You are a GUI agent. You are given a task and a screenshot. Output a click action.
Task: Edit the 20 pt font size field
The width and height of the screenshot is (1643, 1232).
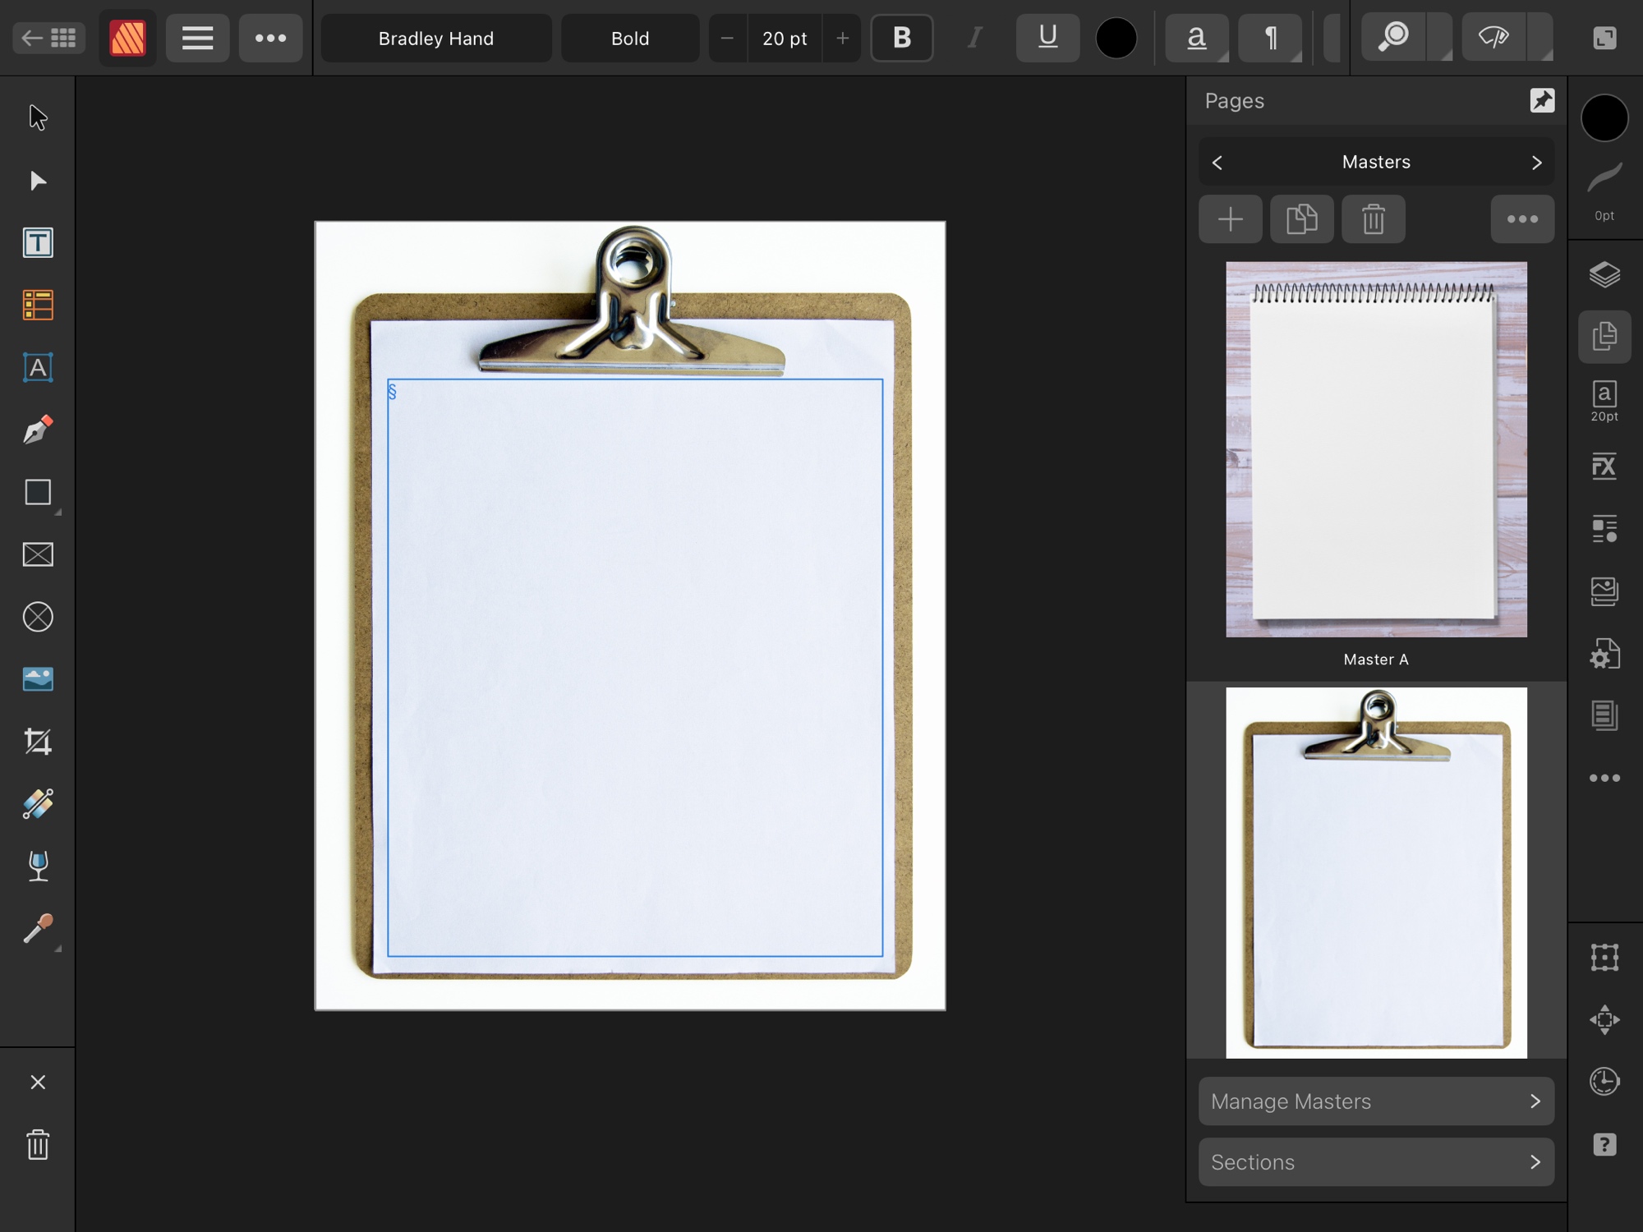[x=785, y=38]
